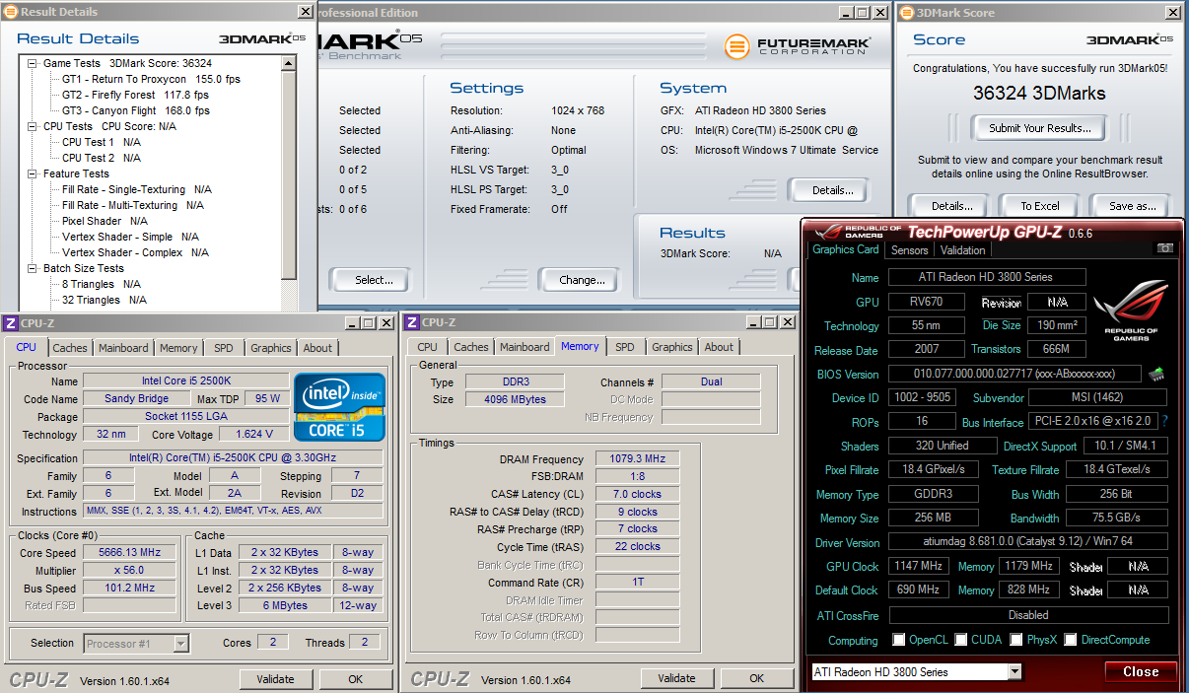Take a screenshot with GPU-Z camera icon

click(1164, 248)
